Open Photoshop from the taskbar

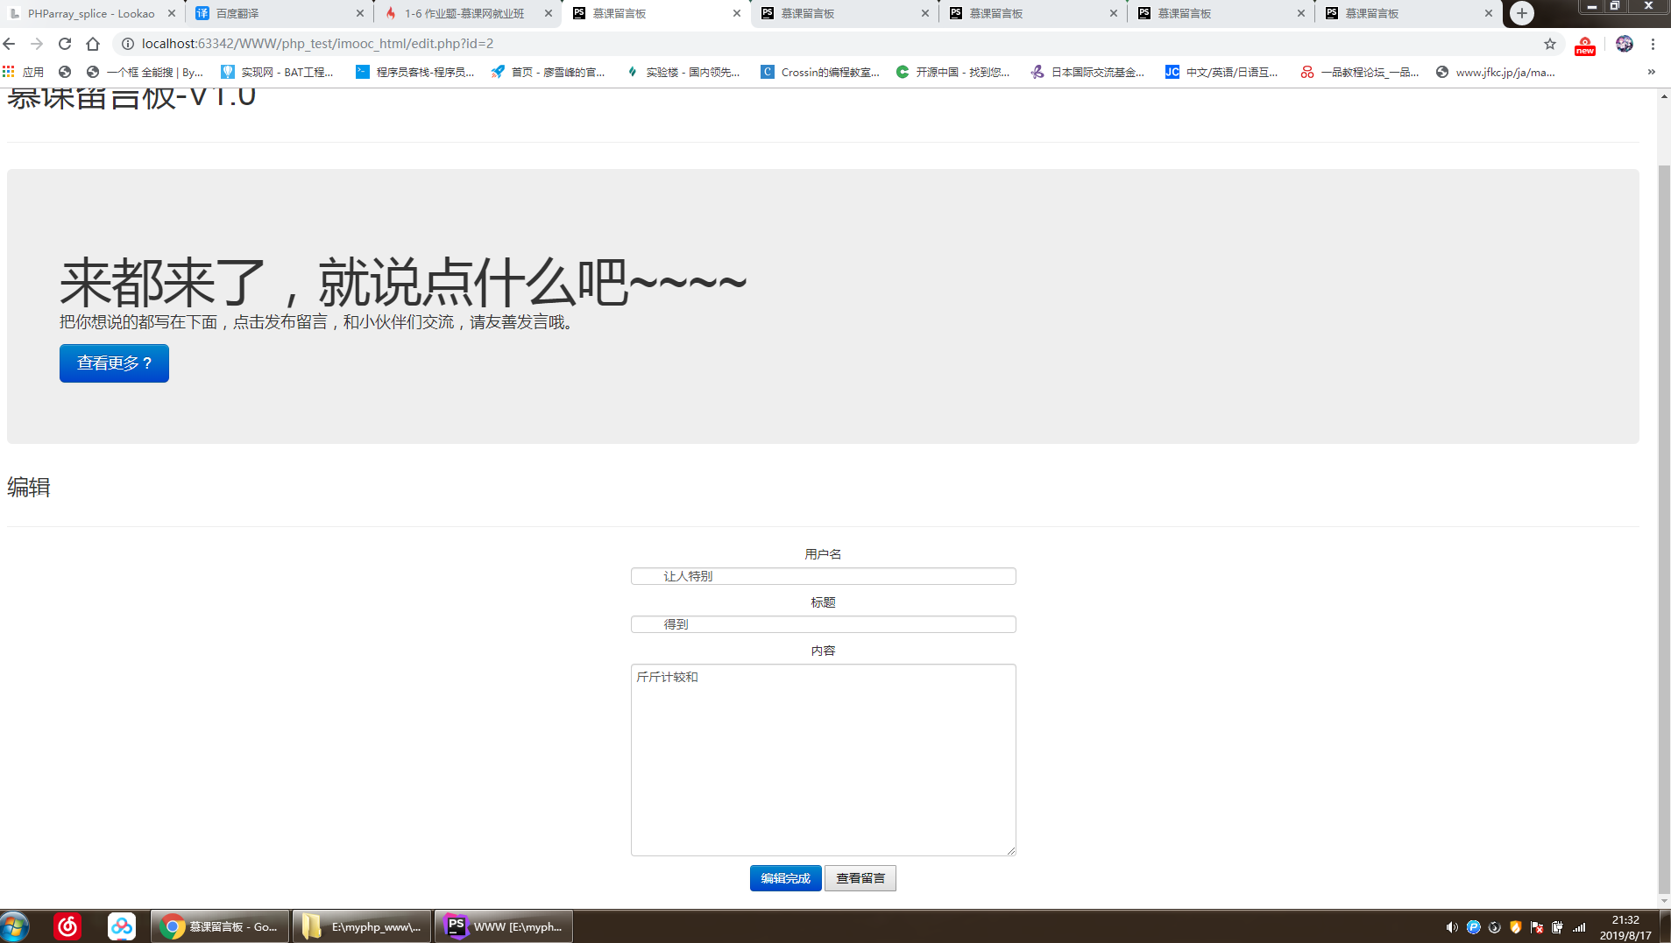point(502,925)
